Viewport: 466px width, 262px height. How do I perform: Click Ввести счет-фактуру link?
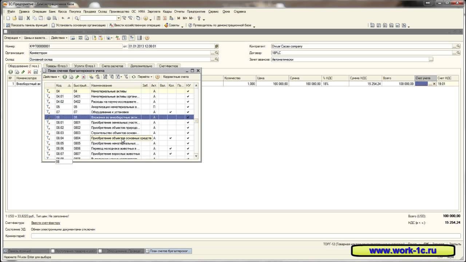(x=46, y=223)
